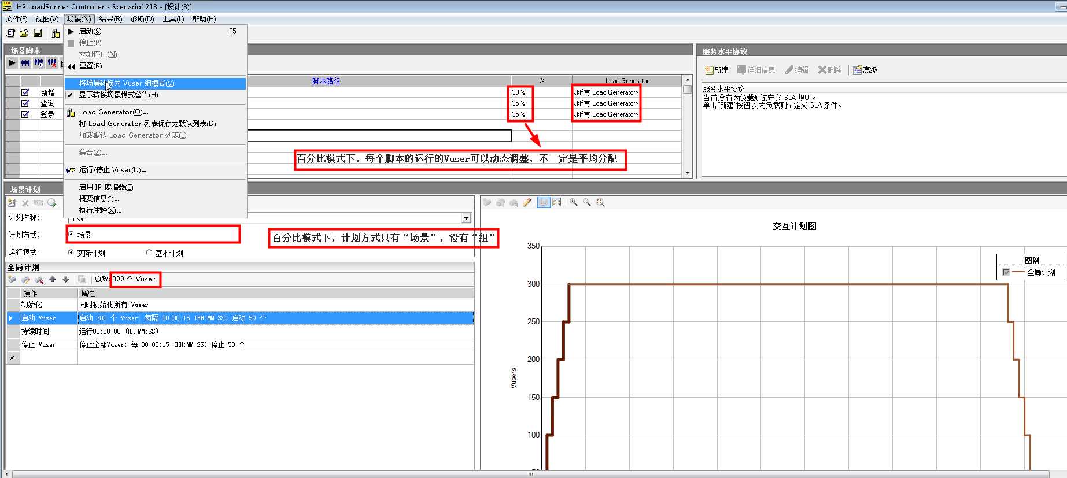Click the Remove Script (Vusers red X) icon
The width and height of the screenshot is (1067, 478).
click(x=52, y=63)
